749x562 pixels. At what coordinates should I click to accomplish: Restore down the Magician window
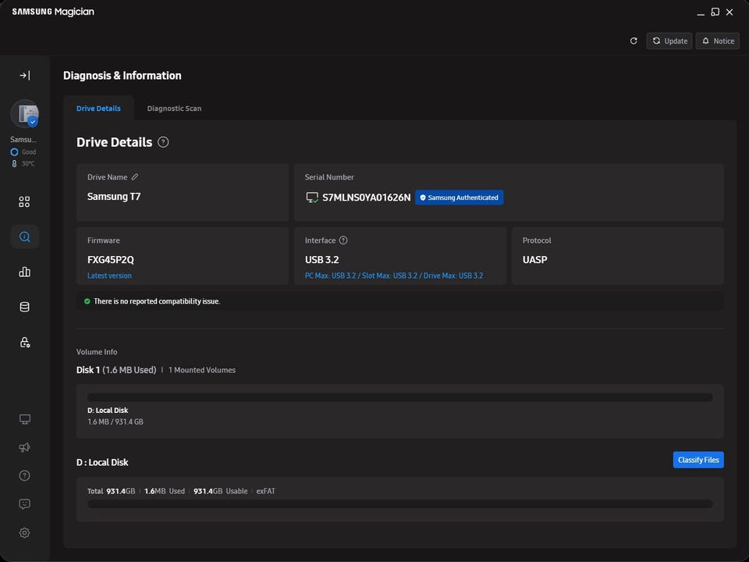[715, 12]
